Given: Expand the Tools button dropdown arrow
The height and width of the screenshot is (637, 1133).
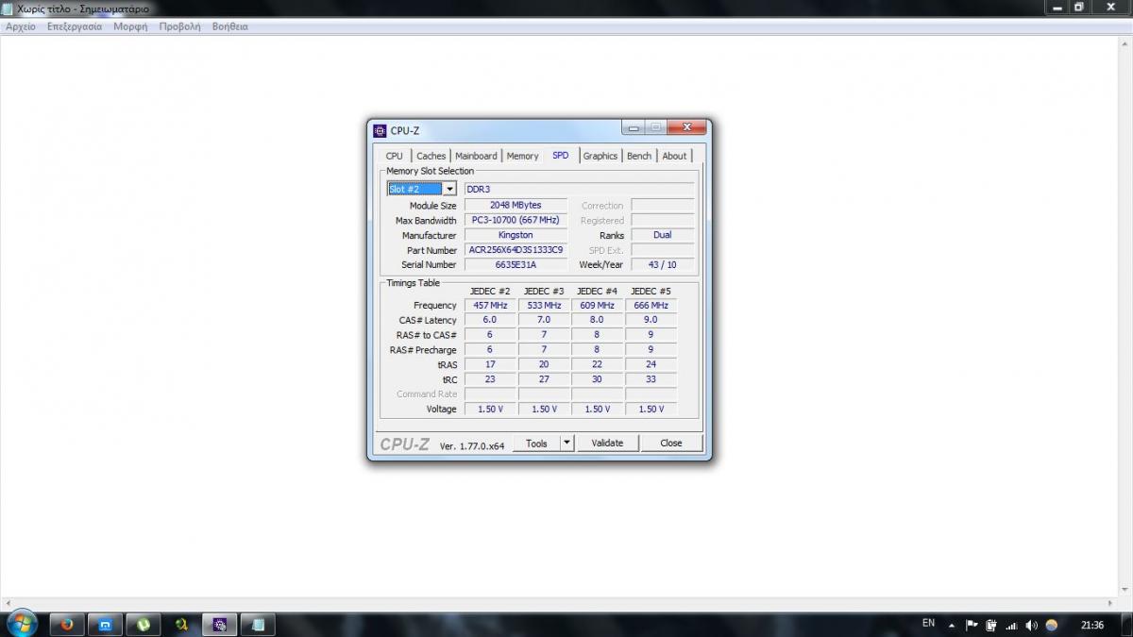Looking at the screenshot, I should pyautogui.click(x=566, y=443).
